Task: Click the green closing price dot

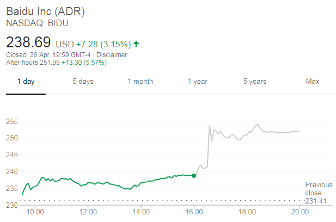Action: (194, 176)
